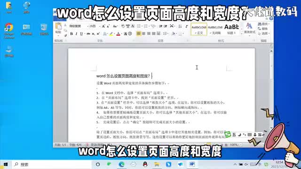Click the Strikethrough icon
Image resolution: width=301 pixels, height=169 pixels.
tap(88, 34)
